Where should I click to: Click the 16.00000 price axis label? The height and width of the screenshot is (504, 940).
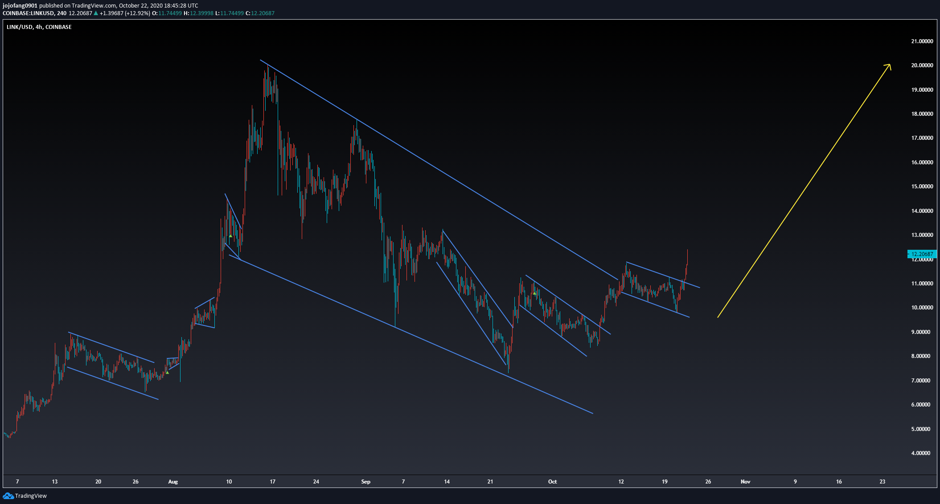(922, 163)
